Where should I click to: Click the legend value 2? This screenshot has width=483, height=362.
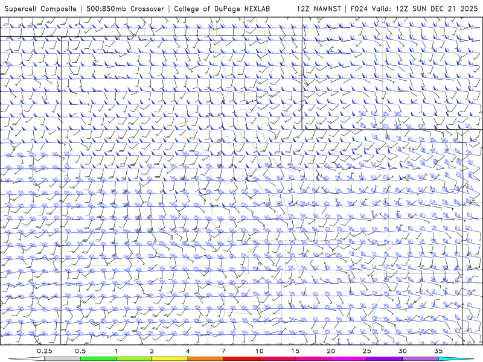(x=152, y=351)
